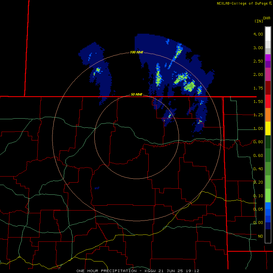Click the 0.10 legend value
The height and width of the screenshot is (273, 273).
click(x=258, y=196)
